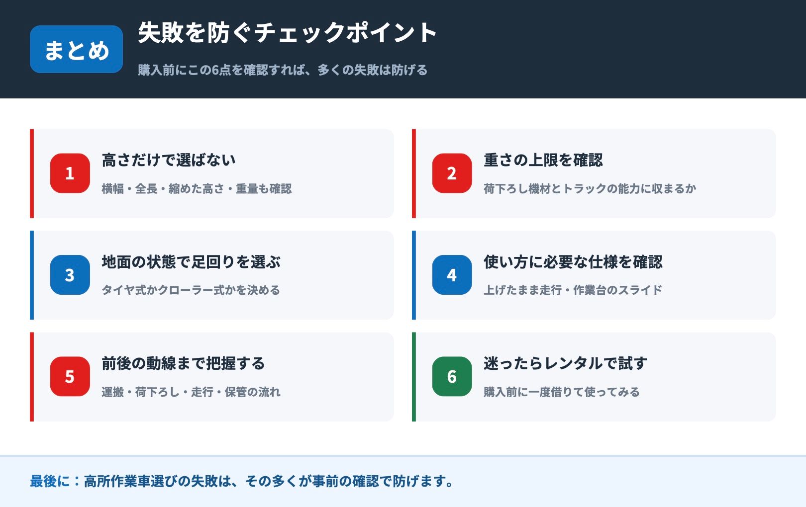This screenshot has width=806, height=507.
Task: Click the subtitle 購入前にこの6点を確認すれば
Action: tap(222, 70)
